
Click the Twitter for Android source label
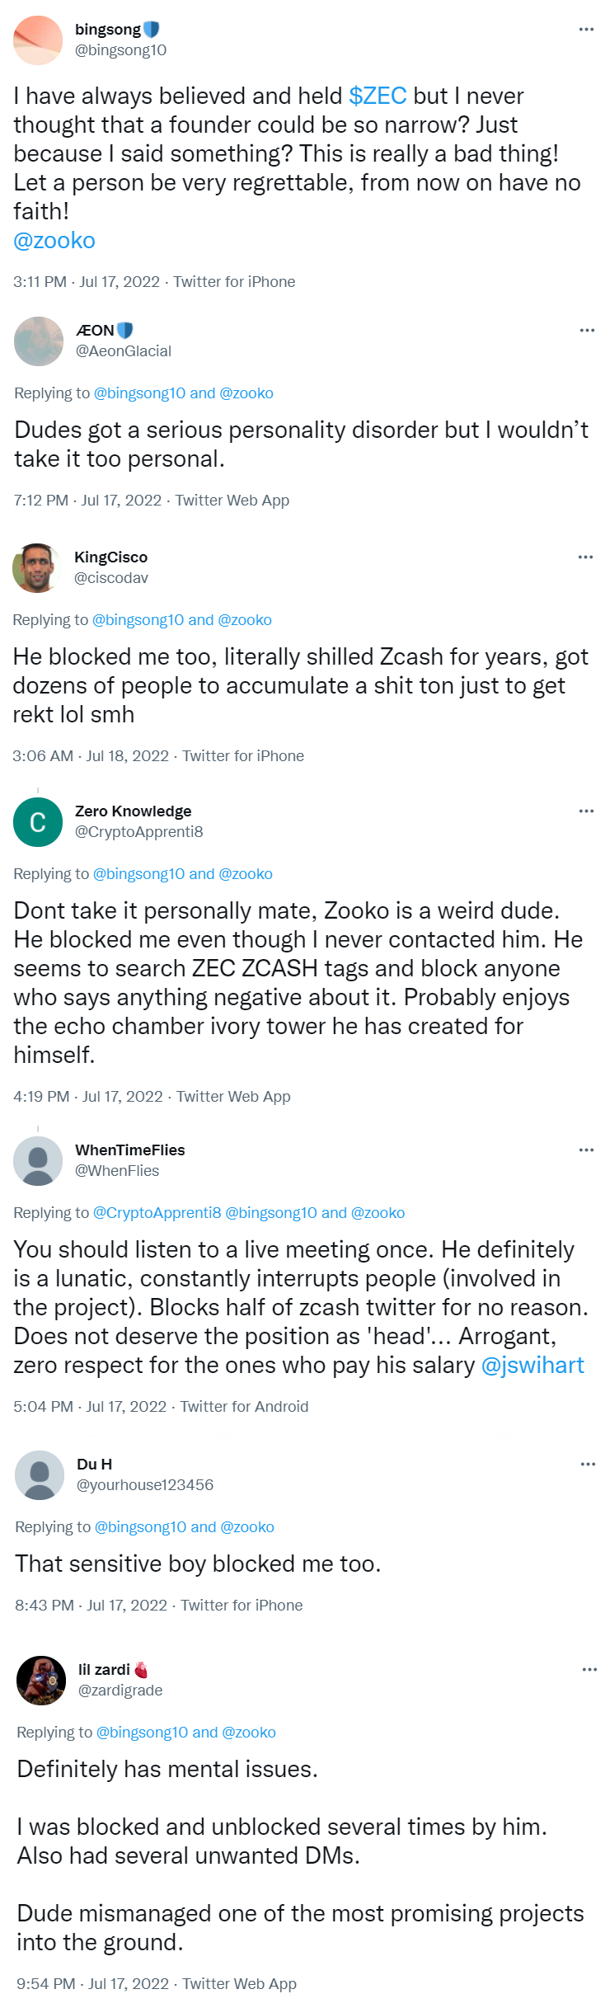pos(244,1407)
